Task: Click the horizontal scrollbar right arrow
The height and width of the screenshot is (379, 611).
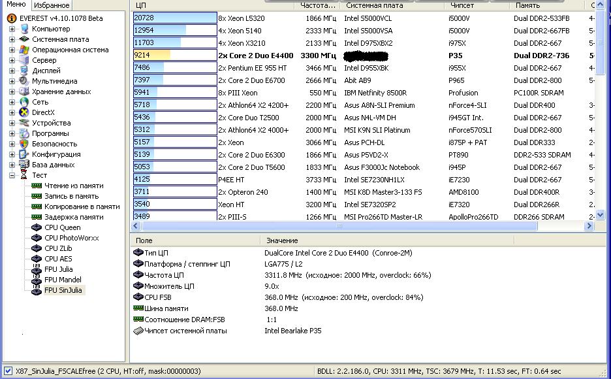Action: (x=589, y=226)
